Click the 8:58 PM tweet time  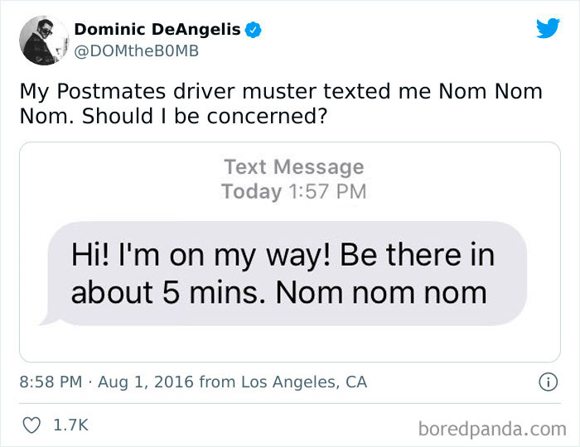tap(51, 382)
